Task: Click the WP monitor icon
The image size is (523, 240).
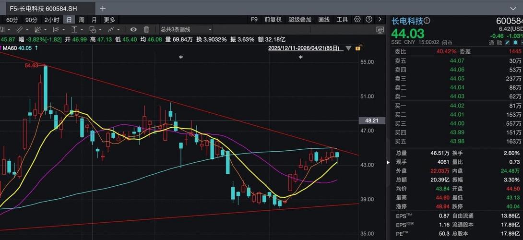Action: click(380, 29)
